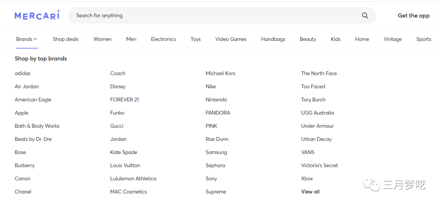Open the Lululemon Athletica brand
The width and height of the screenshot is (440, 204).
coord(133,178)
